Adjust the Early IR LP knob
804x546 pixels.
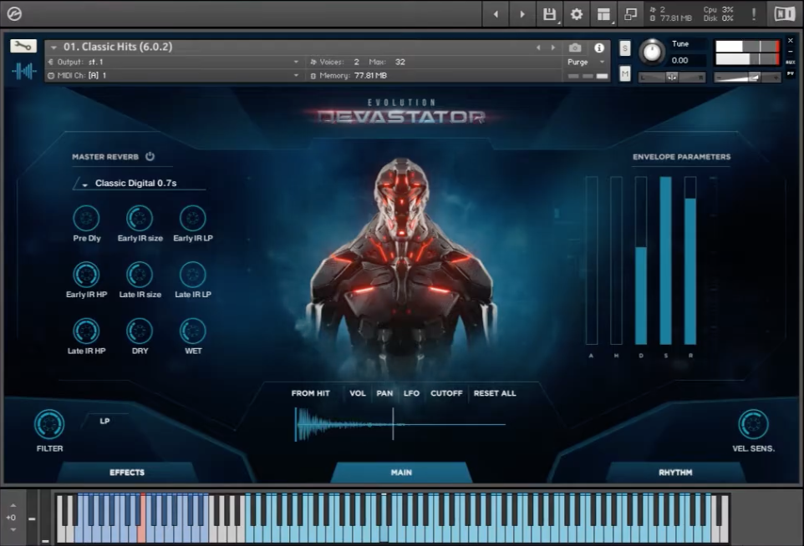point(193,218)
